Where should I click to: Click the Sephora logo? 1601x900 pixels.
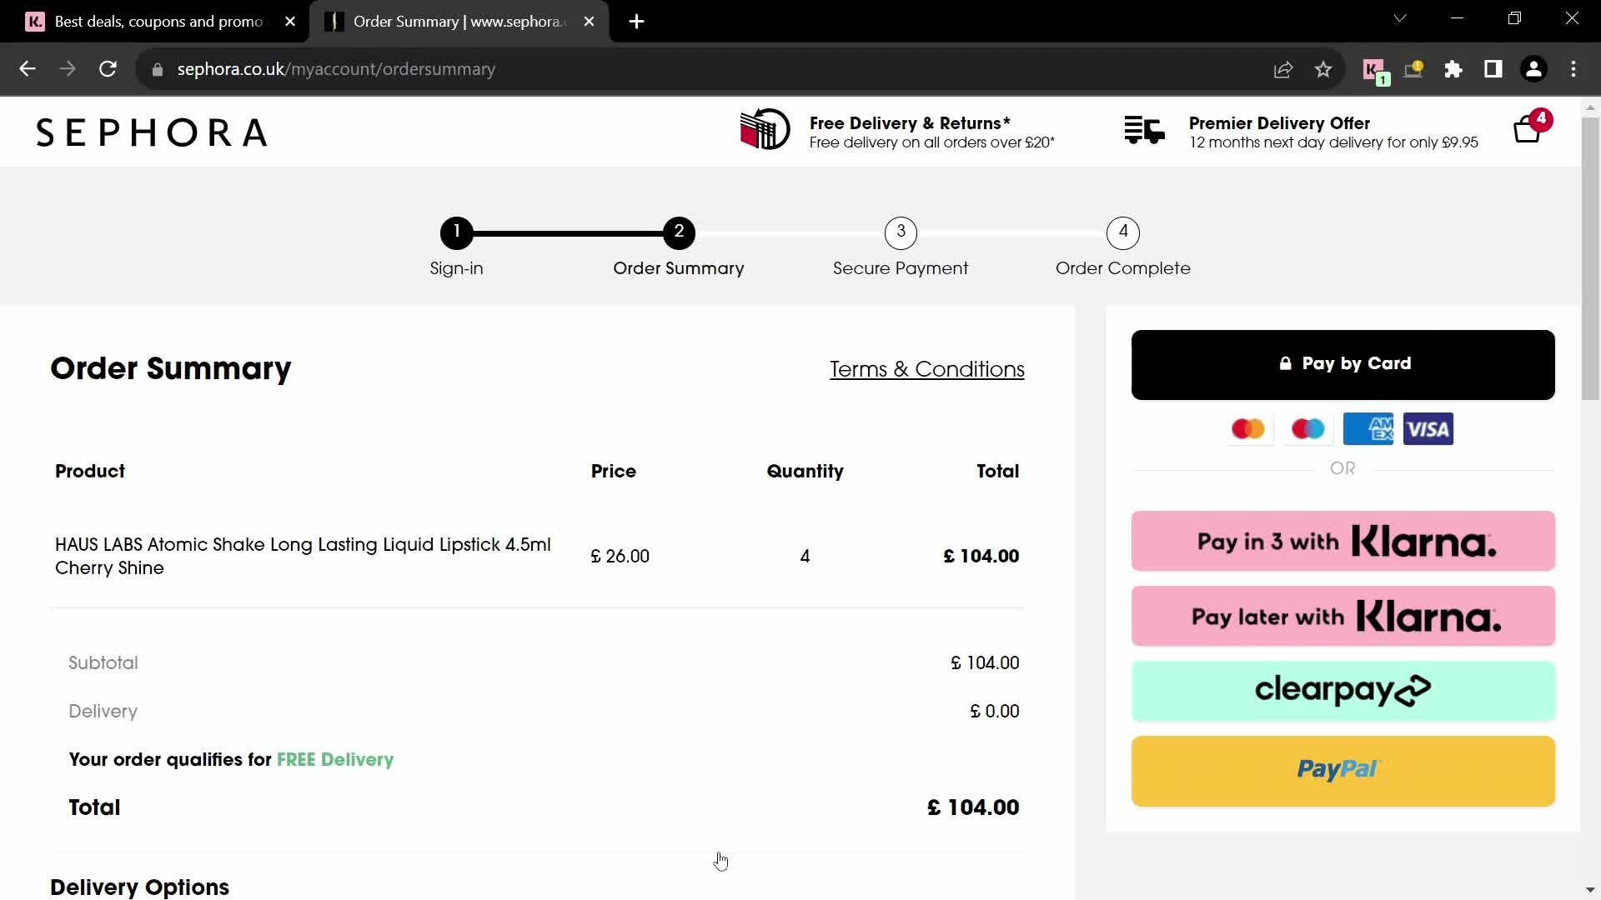[x=152, y=132]
